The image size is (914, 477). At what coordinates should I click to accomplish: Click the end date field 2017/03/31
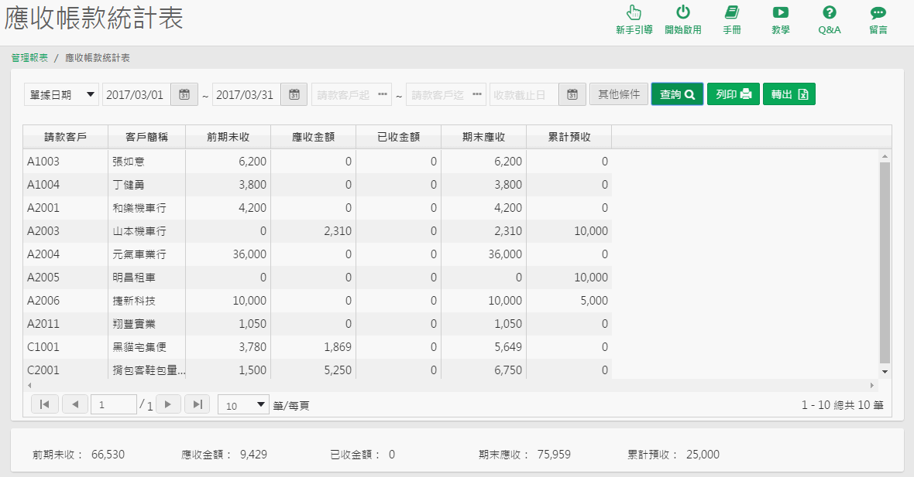(x=246, y=94)
